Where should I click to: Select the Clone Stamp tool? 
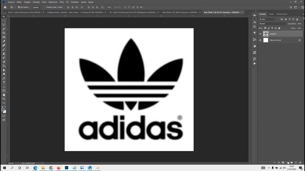[x=4, y=54]
